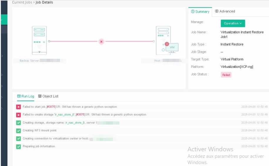Click the Summary tab info icon
The image size is (269, 166).
pos(193,11)
